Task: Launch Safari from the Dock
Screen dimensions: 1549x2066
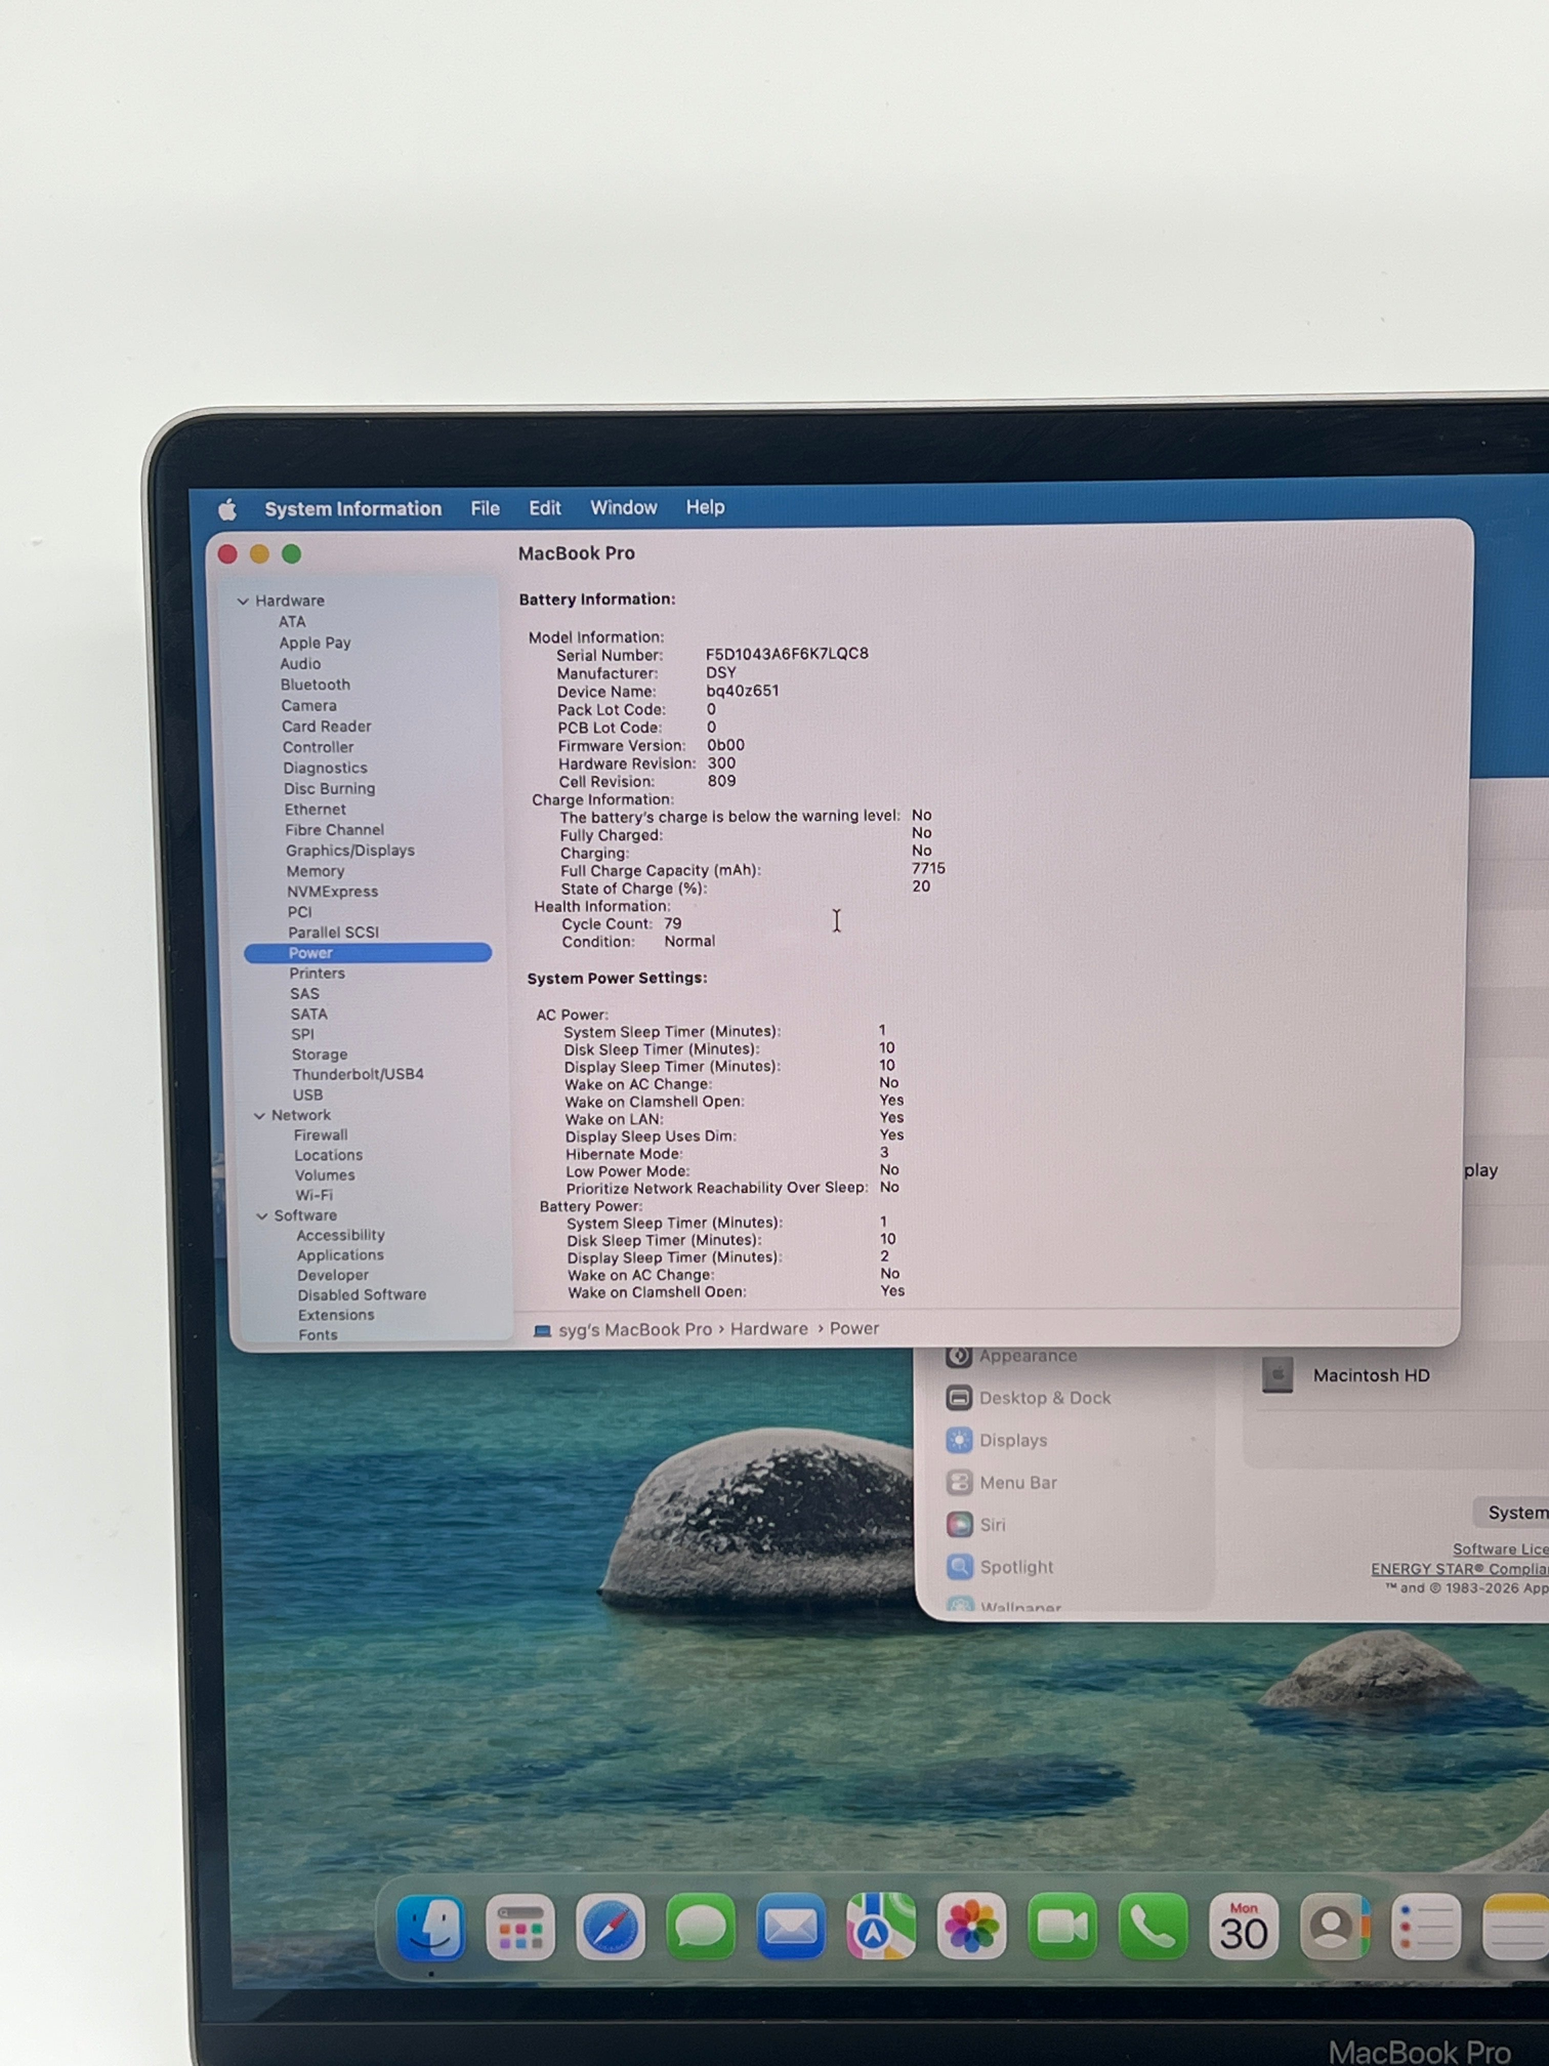Action: point(610,1928)
